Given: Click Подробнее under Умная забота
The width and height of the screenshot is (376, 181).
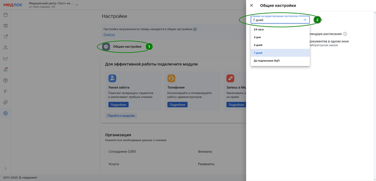Looking at the screenshot, I should pyautogui.click(x=118, y=105).
